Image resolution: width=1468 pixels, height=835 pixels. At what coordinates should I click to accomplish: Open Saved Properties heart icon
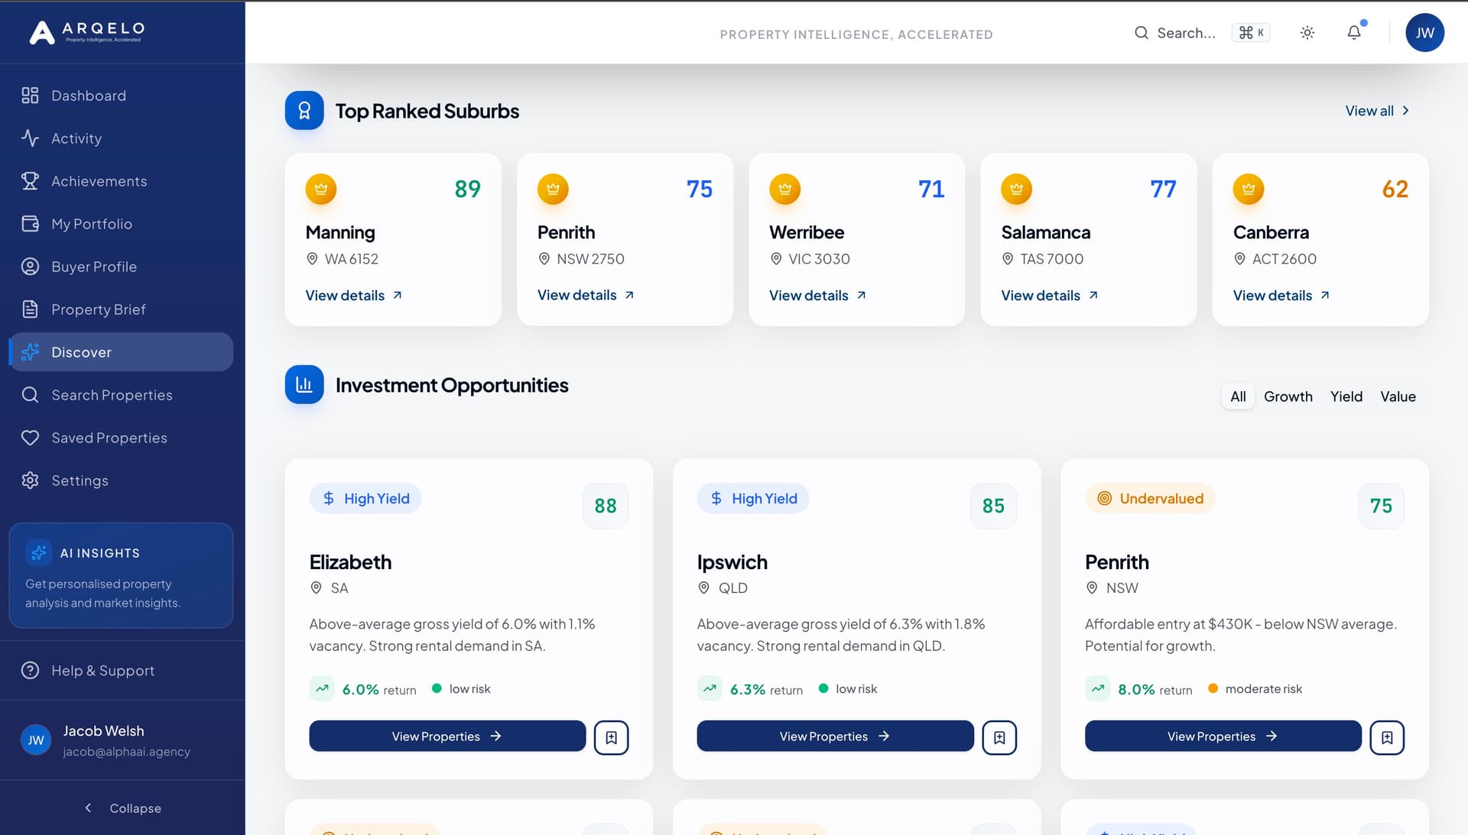(31, 438)
